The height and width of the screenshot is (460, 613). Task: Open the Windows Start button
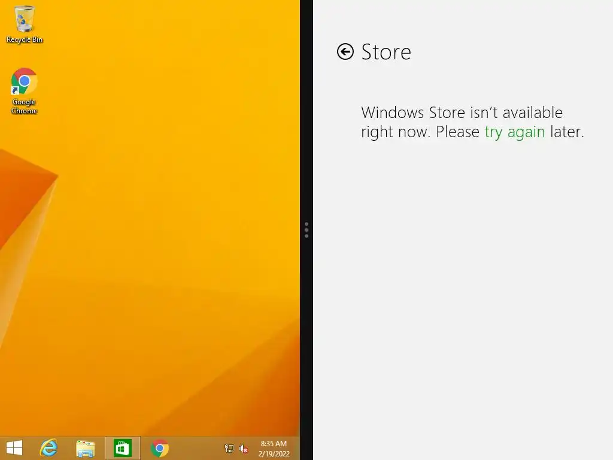pos(14,448)
